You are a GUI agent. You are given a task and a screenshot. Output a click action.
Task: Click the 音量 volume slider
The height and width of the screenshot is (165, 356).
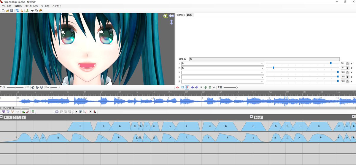click(x=231, y=87)
